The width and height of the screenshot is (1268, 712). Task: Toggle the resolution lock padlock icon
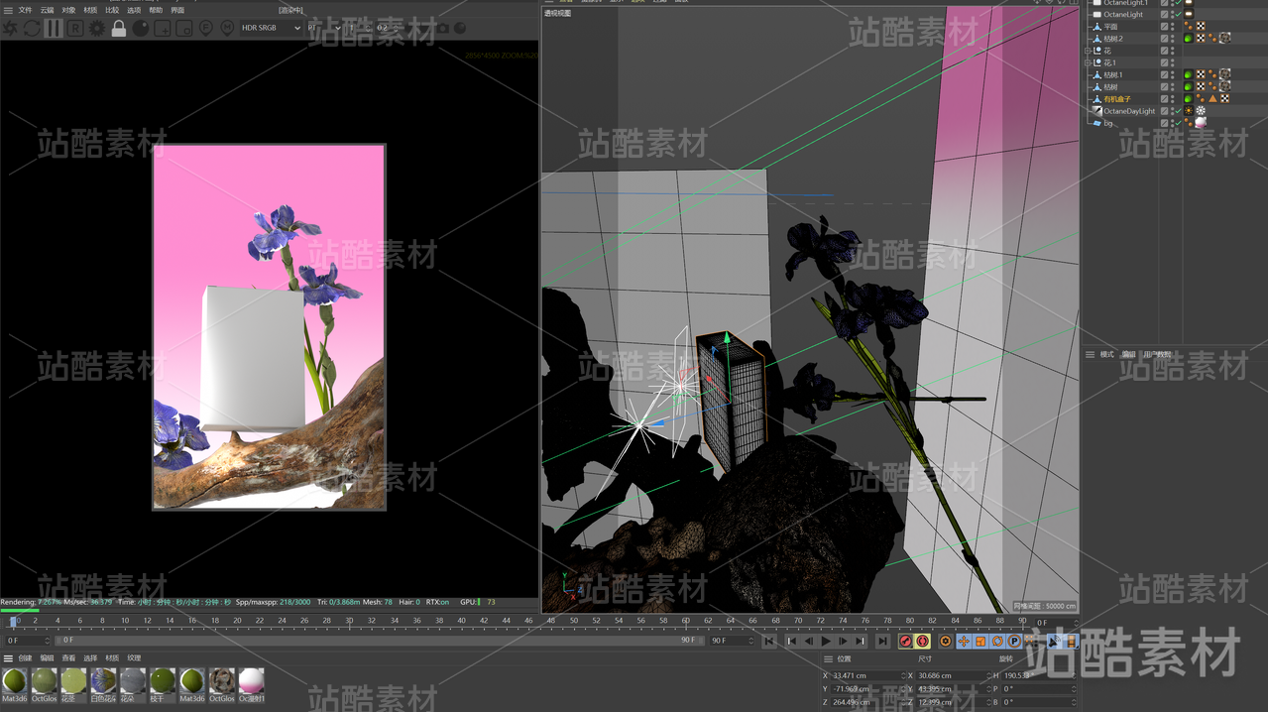pos(119,29)
